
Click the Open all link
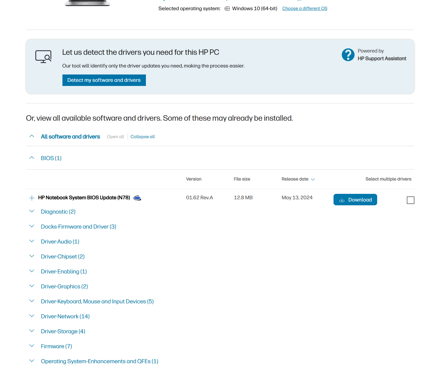(116, 137)
